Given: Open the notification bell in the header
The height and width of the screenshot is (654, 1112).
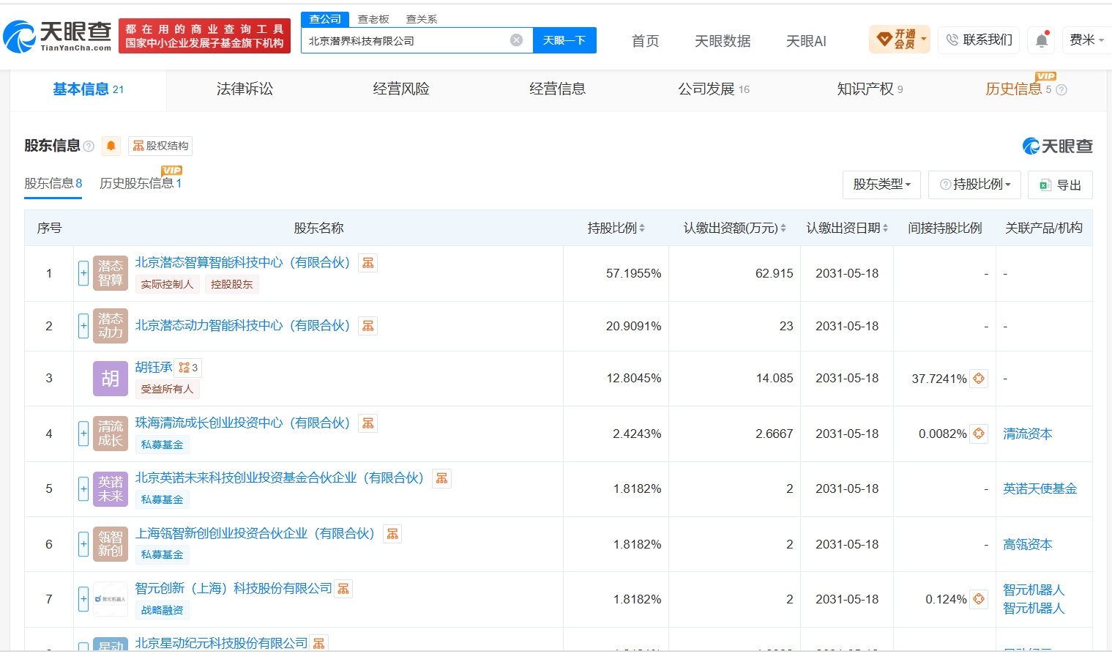Looking at the screenshot, I should pos(1042,40).
